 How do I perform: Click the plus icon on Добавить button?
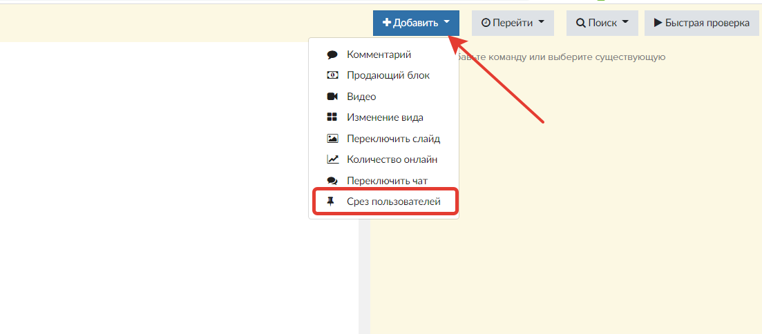point(386,23)
